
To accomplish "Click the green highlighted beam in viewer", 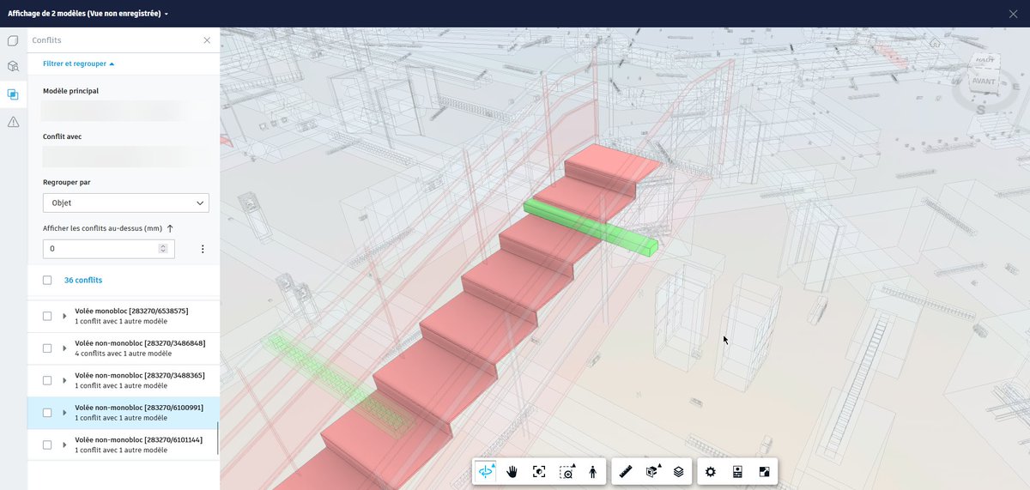I will tap(591, 227).
